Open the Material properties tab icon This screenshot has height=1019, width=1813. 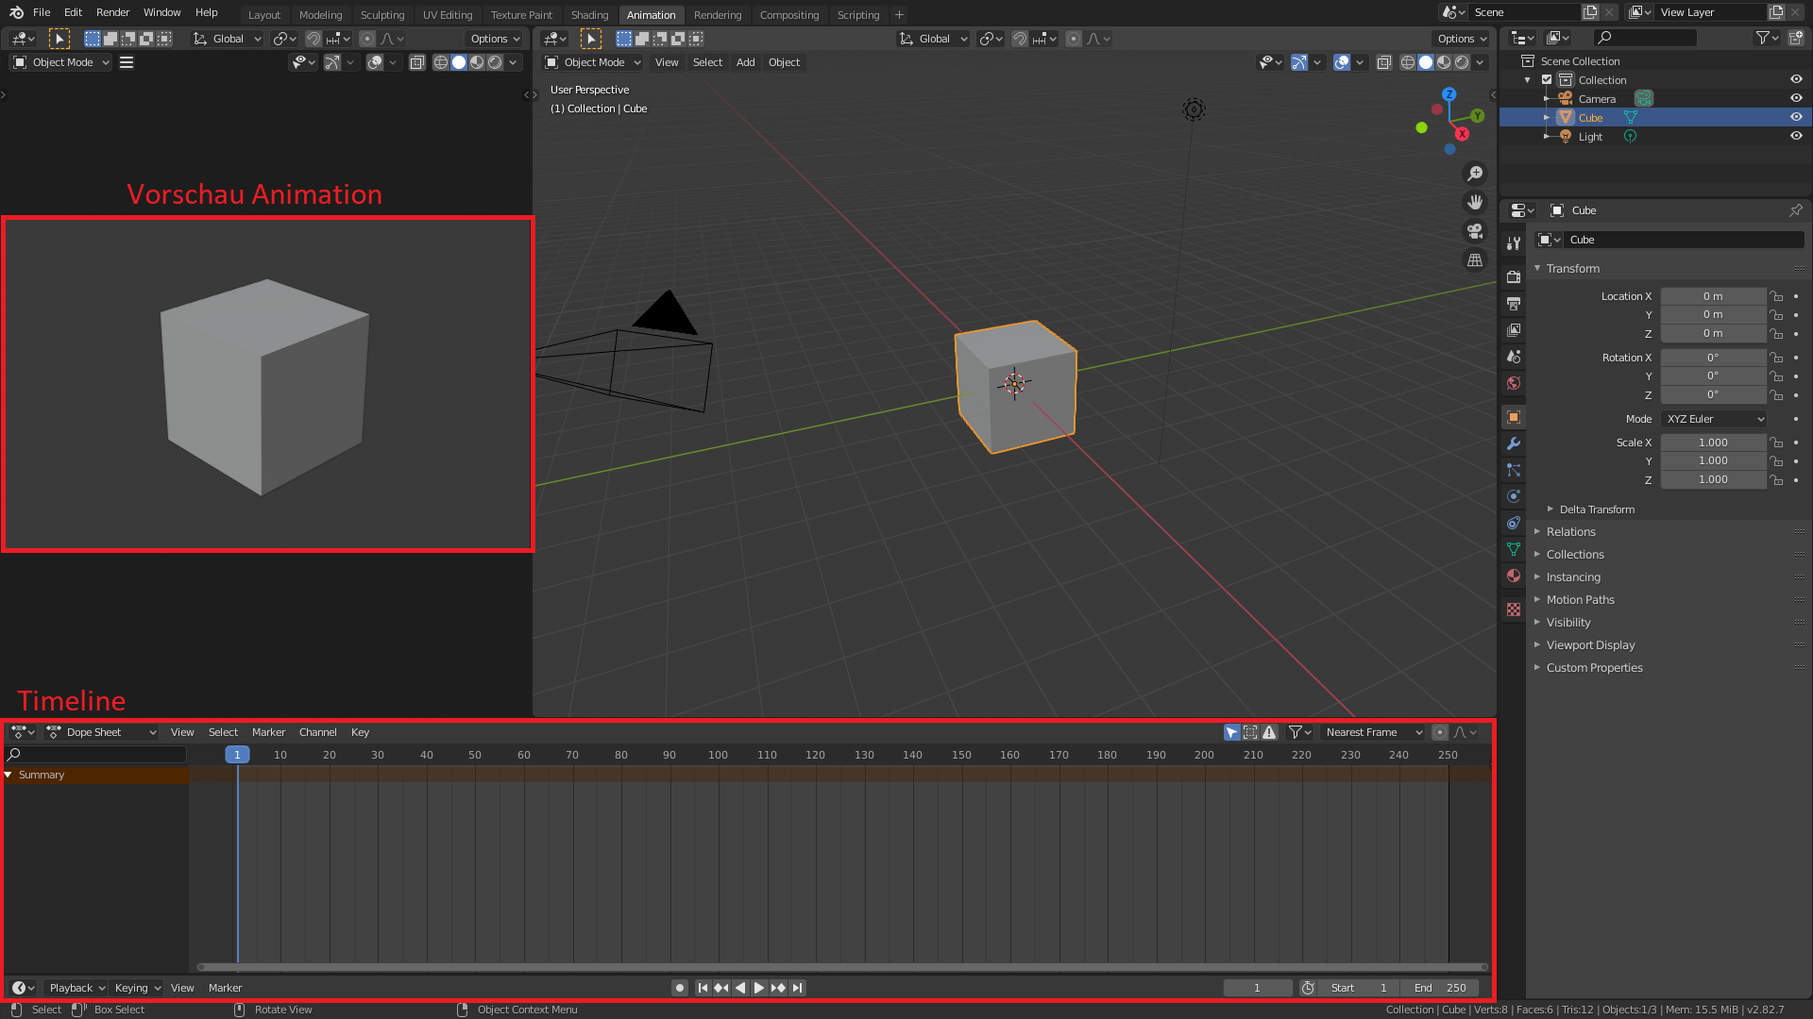[x=1514, y=576]
